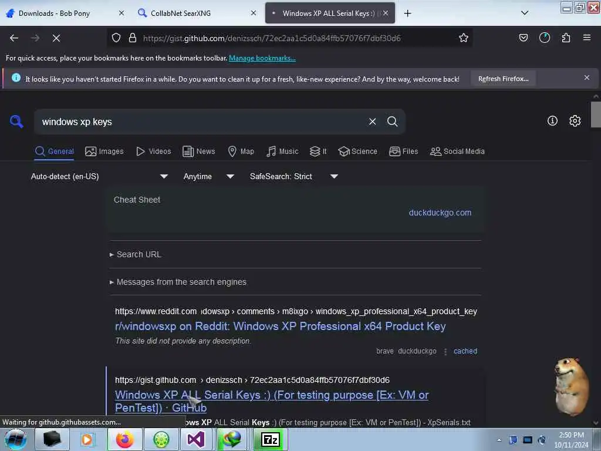Open Manage bookmarks link
The width and height of the screenshot is (601, 451).
(262, 58)
